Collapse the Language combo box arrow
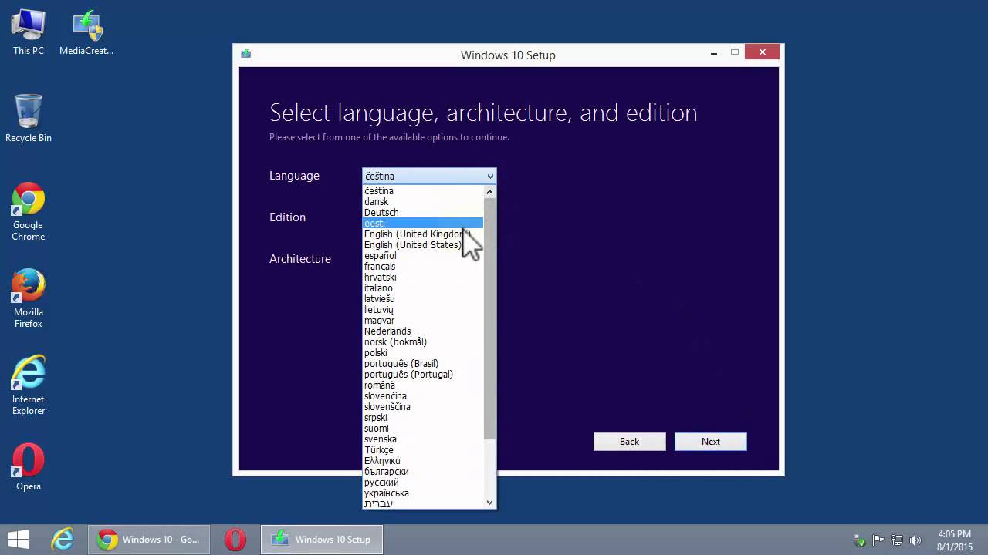This screenshot has height=555, width=988. click(x=489, y=177)
